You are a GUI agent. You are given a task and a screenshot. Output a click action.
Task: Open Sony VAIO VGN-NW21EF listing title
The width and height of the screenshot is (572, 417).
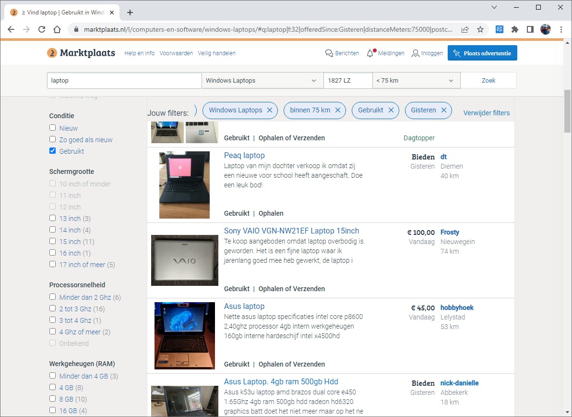(x=291, y=231)
